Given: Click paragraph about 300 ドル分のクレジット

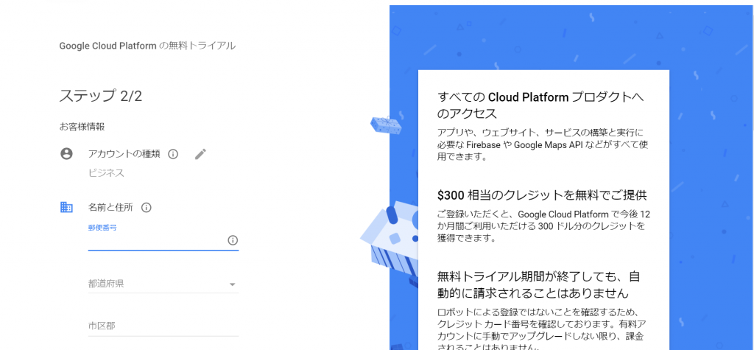Looking at the screenshot, I should click(544, 225).
